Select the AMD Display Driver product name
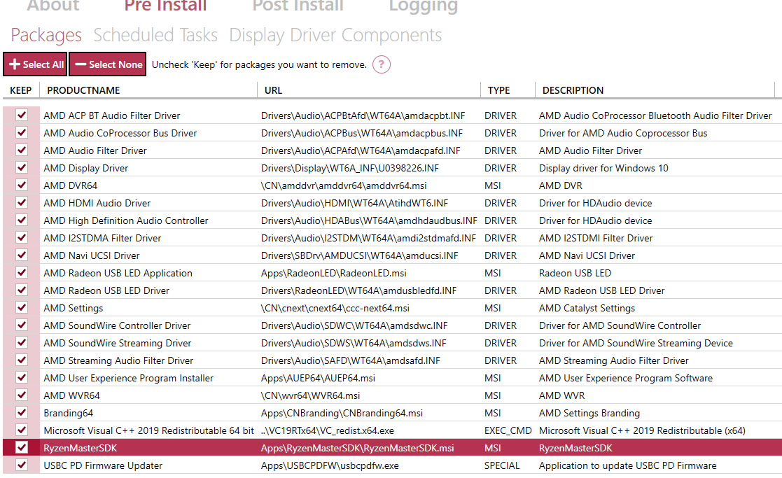 tap(86, 168)
